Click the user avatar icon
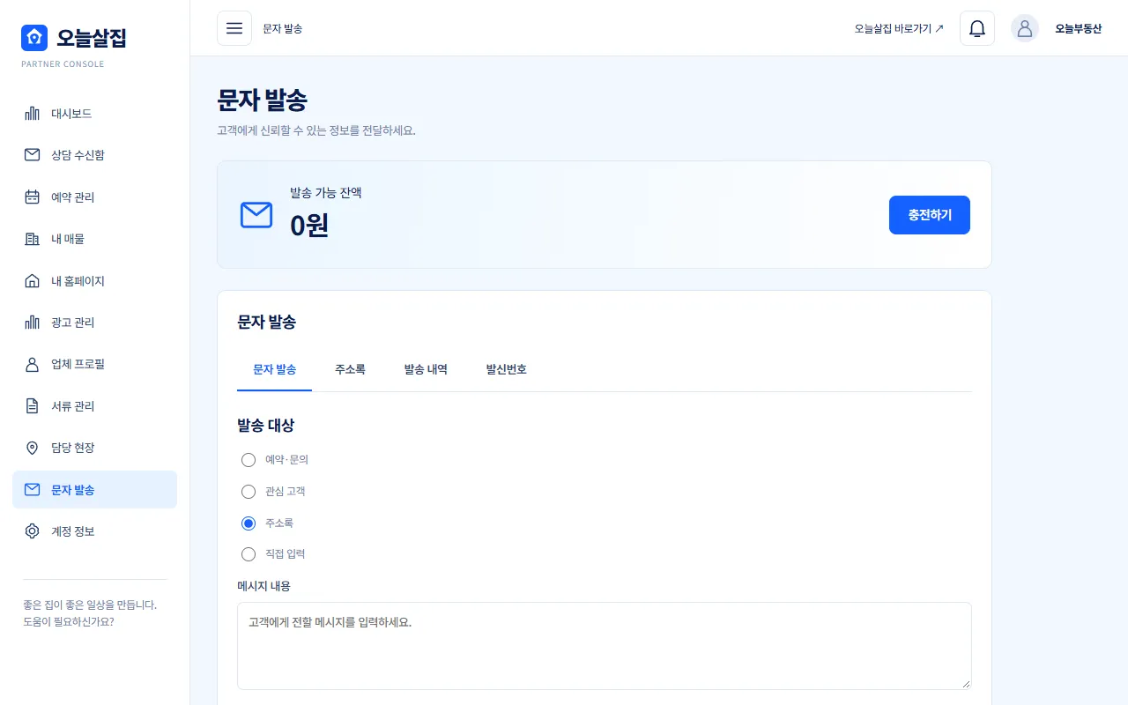1128x705 pixels. click(x=1025, y=28)
